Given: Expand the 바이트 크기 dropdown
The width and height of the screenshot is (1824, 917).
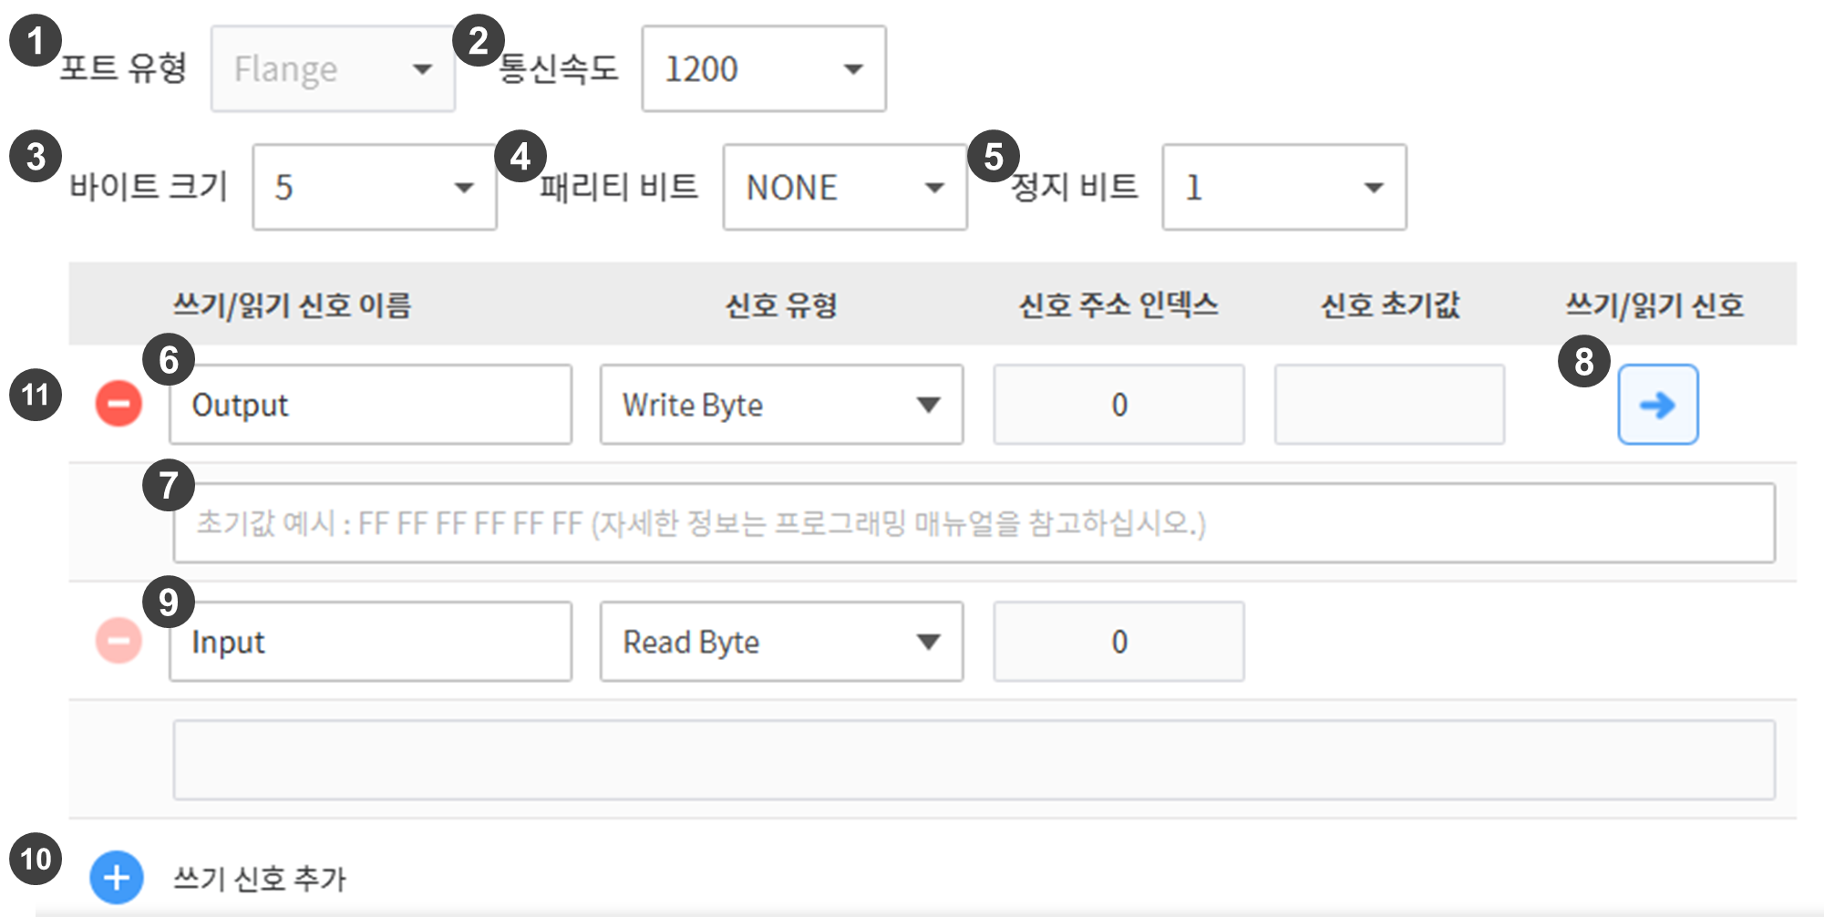Looking at the screenshot, I should (x=374, y=188).
